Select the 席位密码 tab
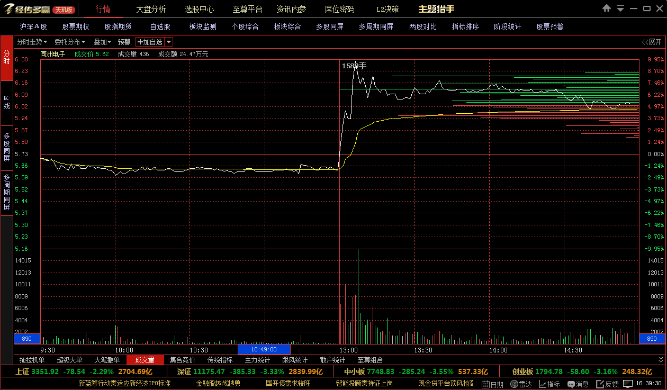 (x=339, y=9)
